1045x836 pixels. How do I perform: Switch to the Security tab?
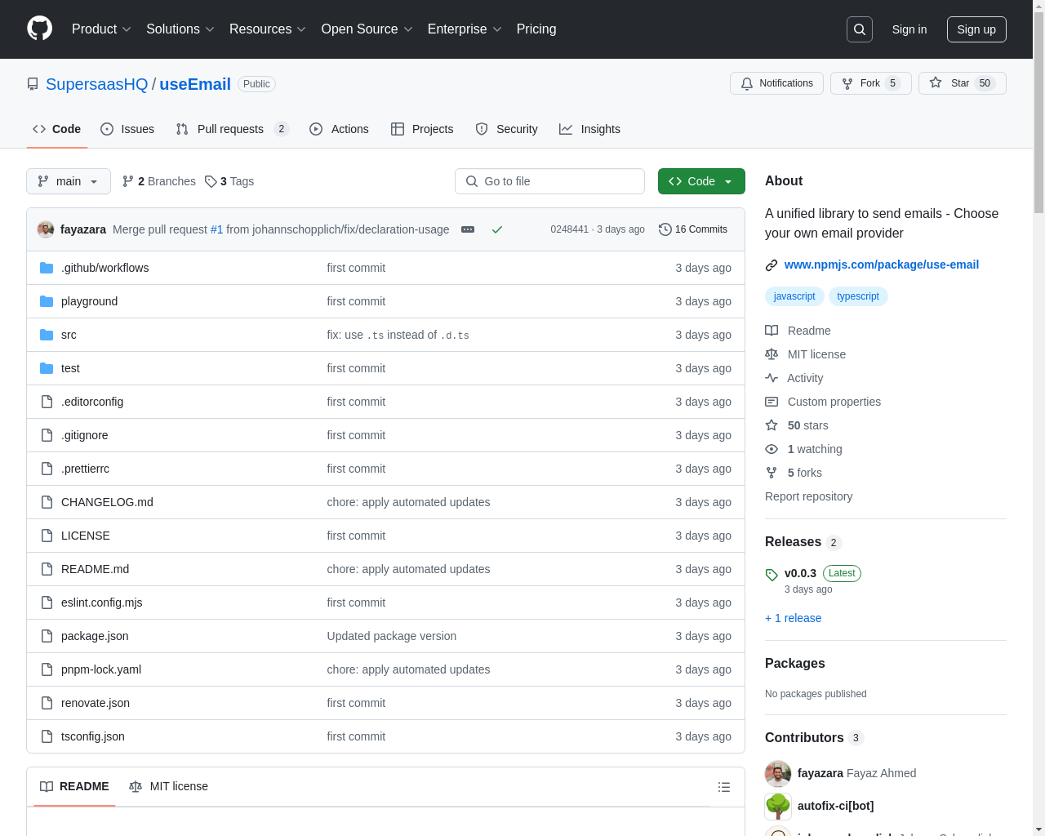pyautogui.click(x=506, y=129)
